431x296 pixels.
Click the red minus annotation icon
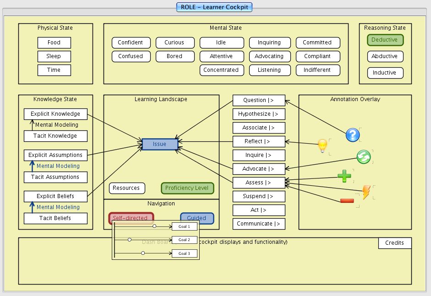coord(347,200)
